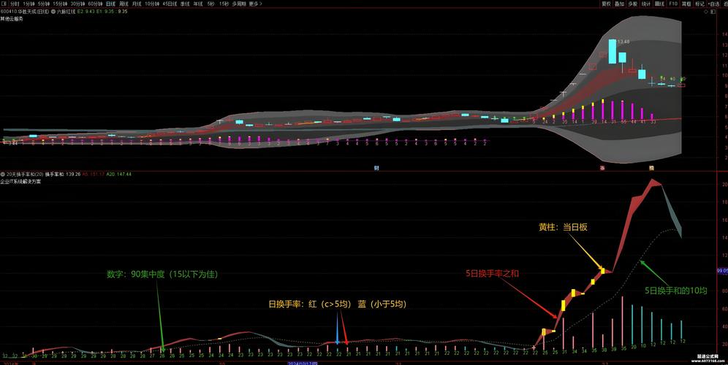
Task: Switch to 周线 weekly period
Action: pos(124,4)
